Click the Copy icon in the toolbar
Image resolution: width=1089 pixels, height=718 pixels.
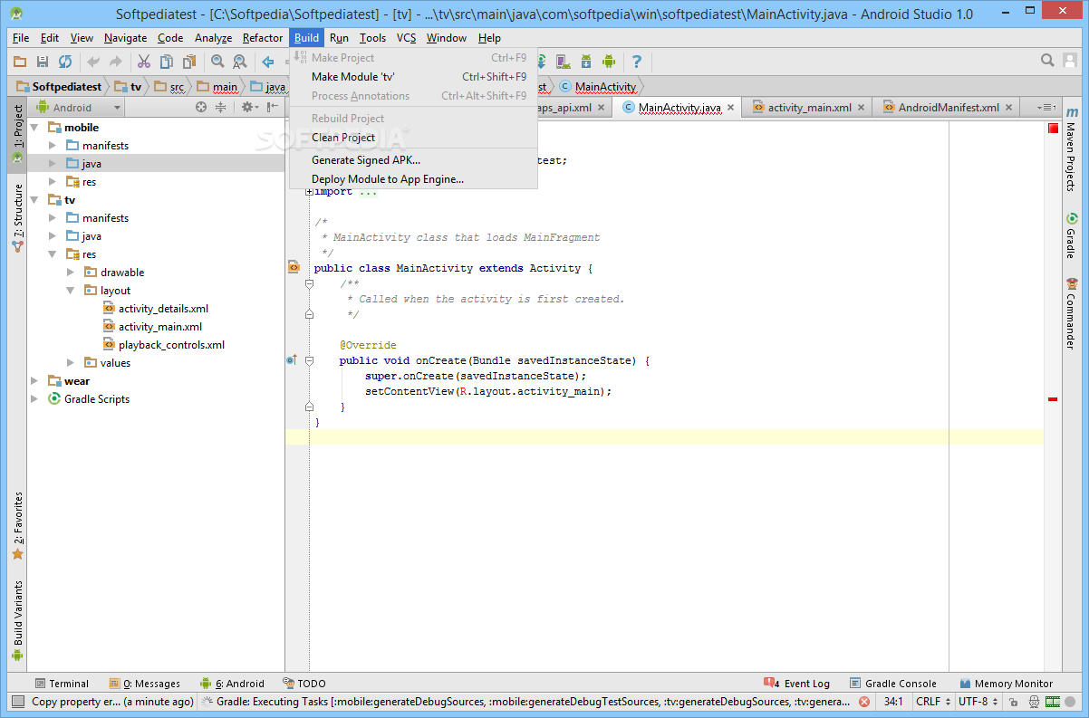(167, 62)
